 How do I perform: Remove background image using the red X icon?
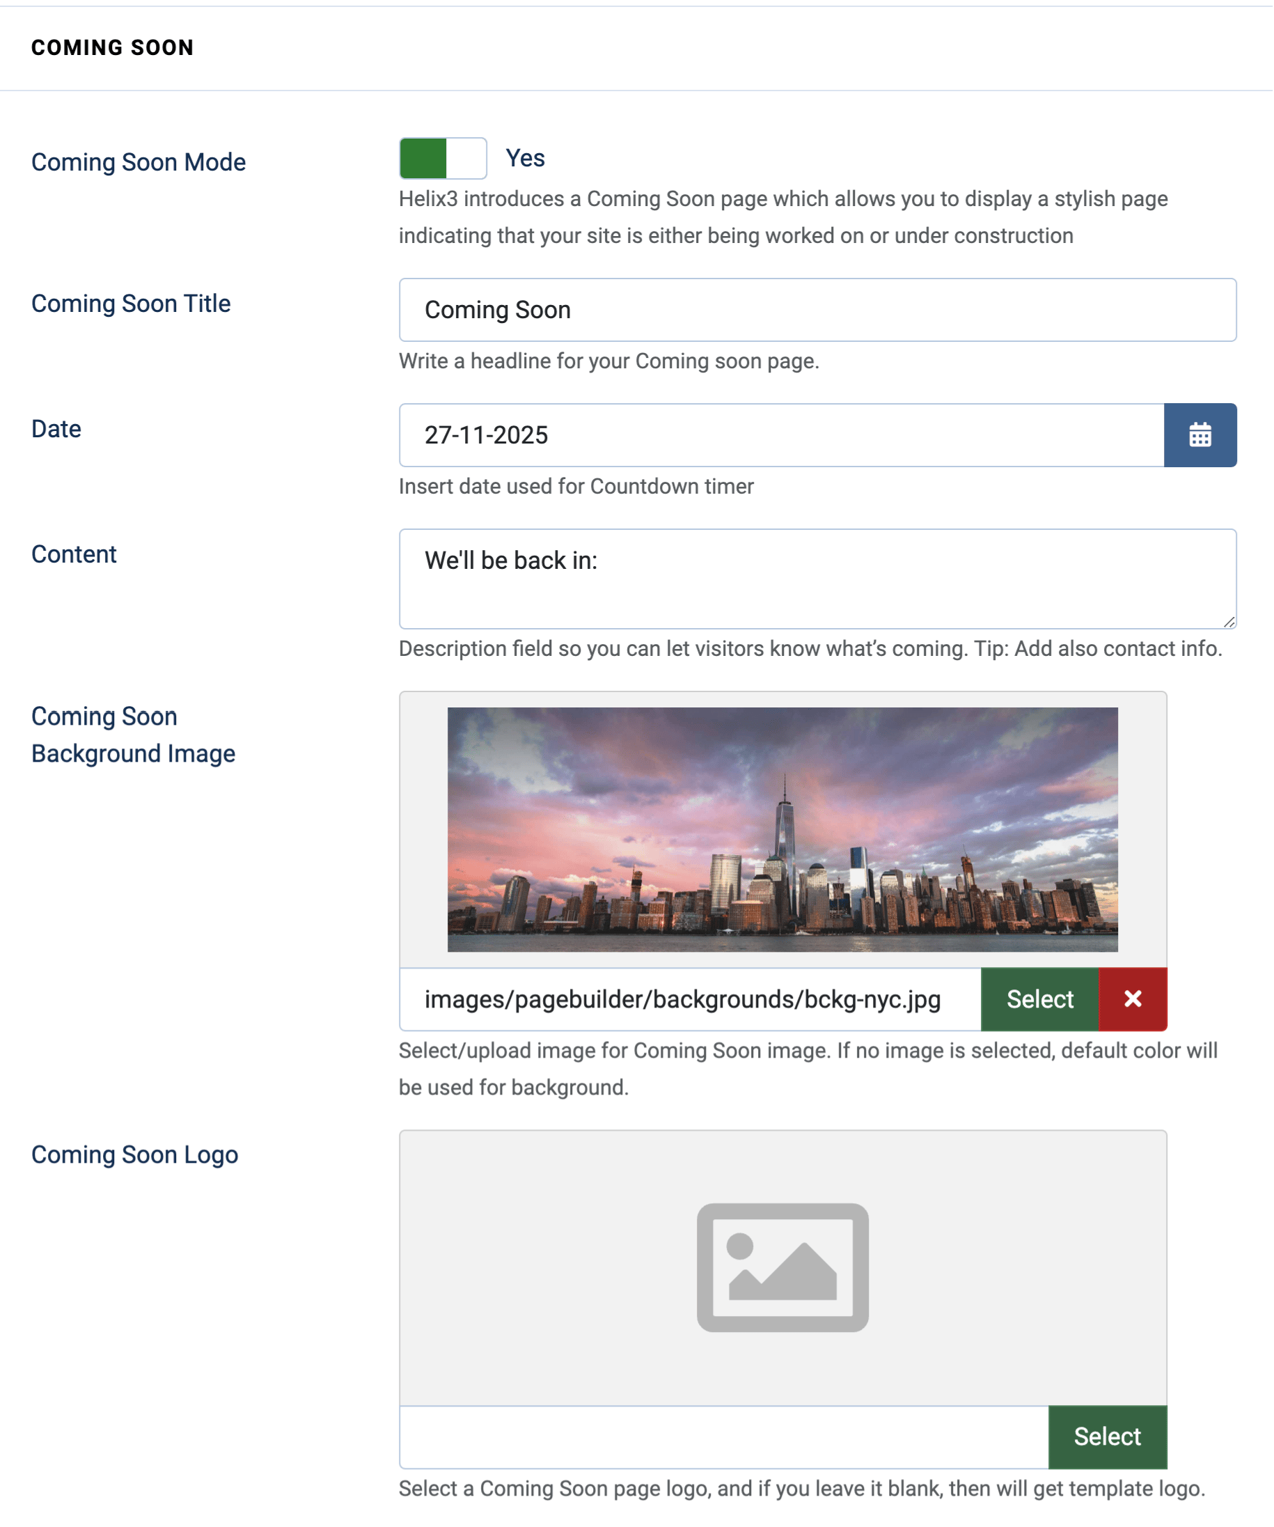tap(1132, 999)
